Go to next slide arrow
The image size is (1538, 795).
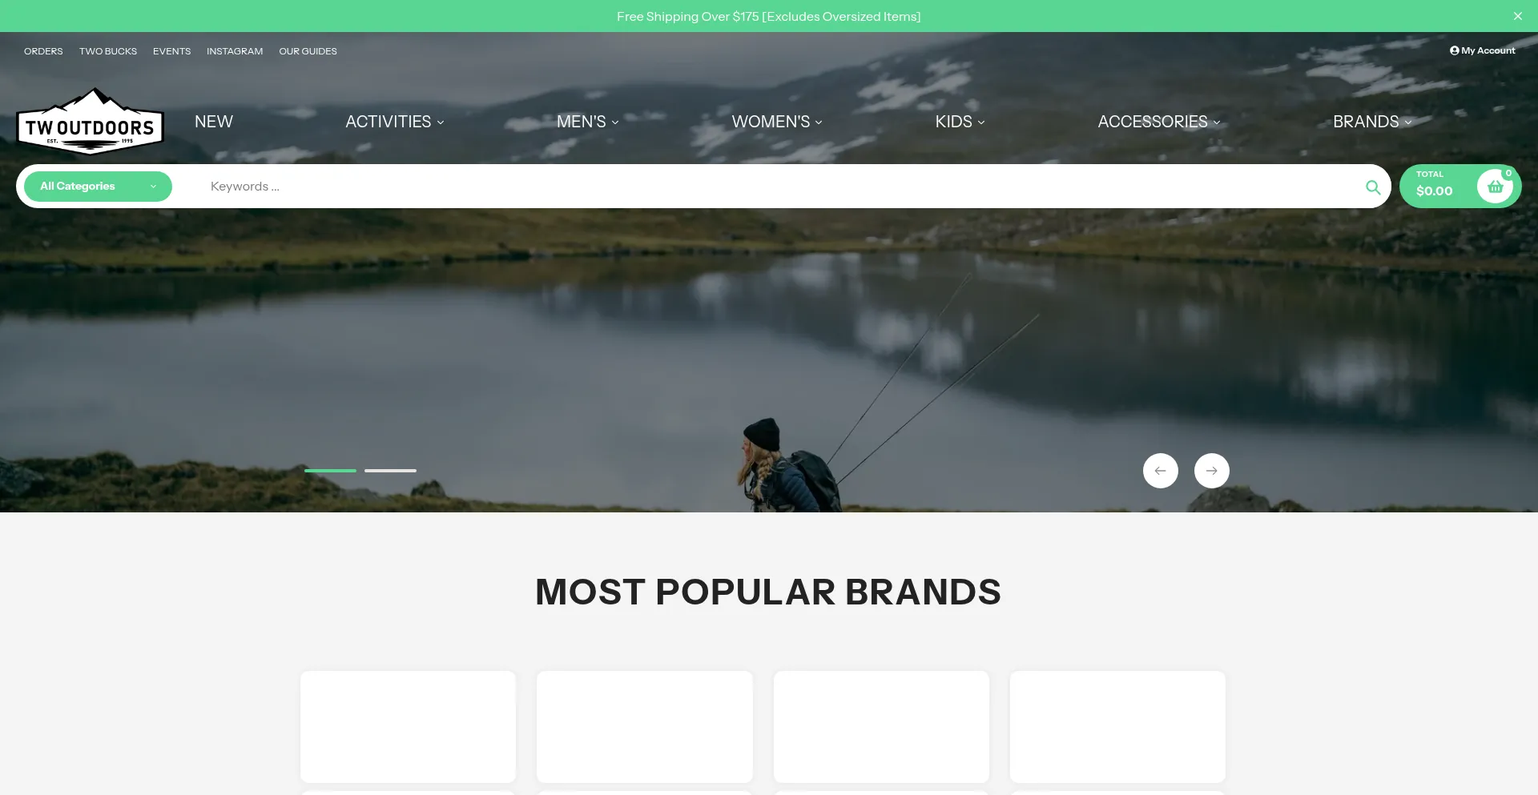[x=1211, y=471]
